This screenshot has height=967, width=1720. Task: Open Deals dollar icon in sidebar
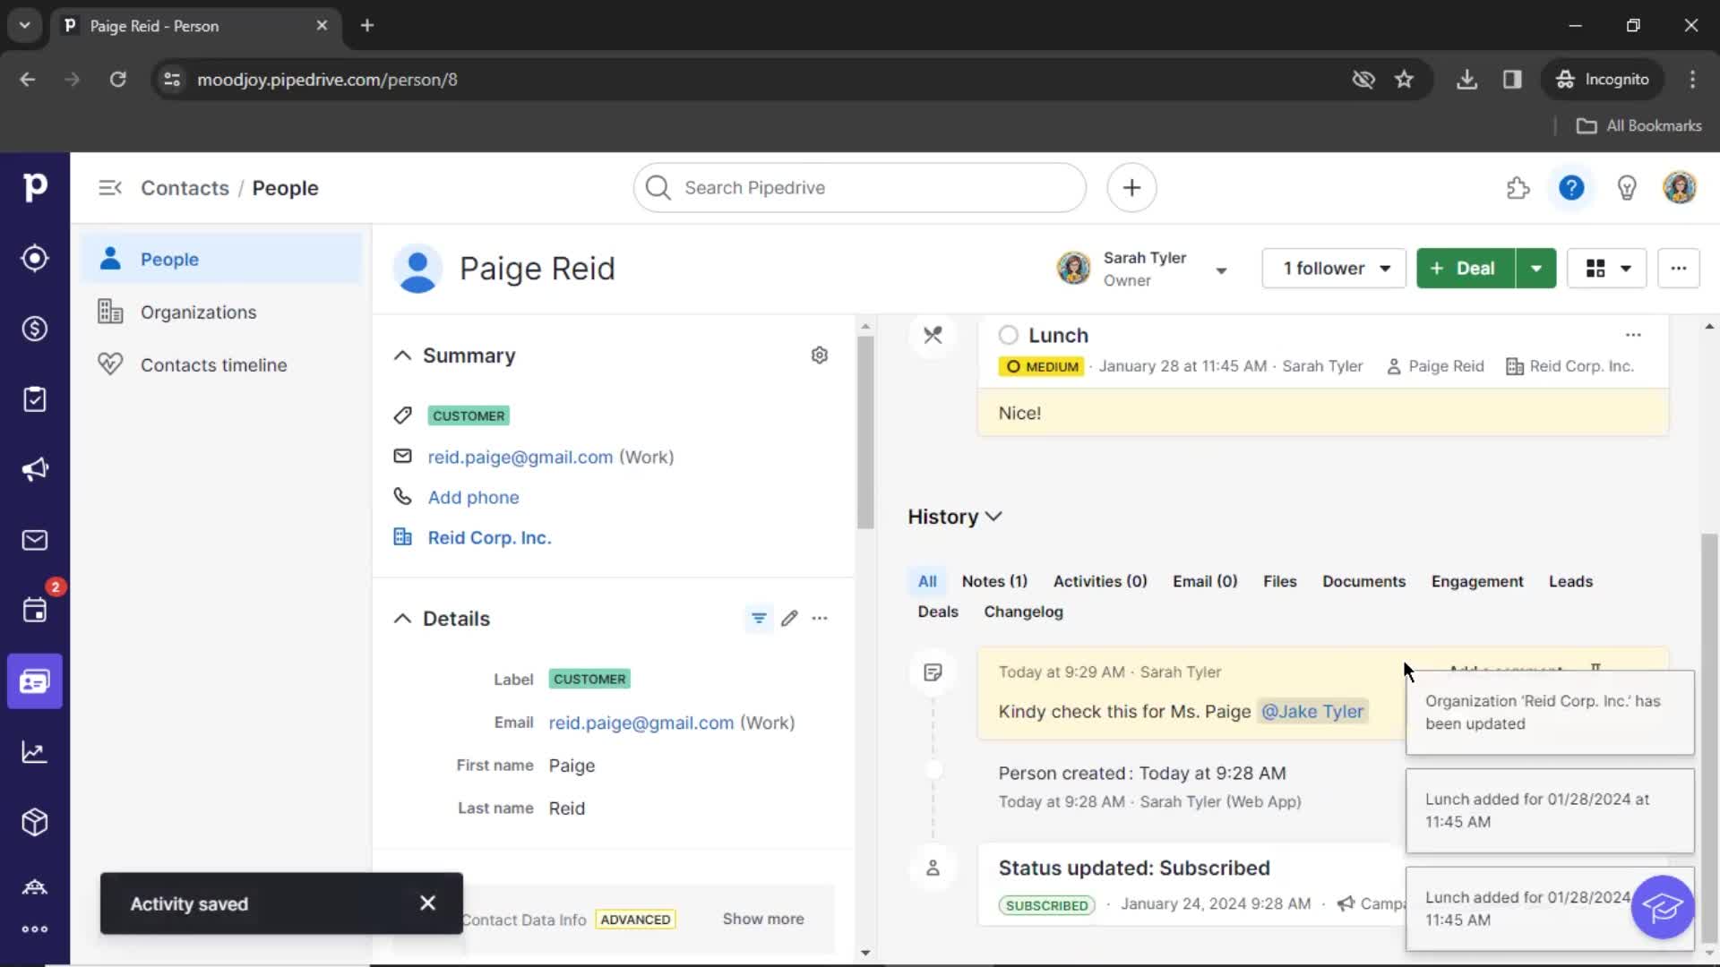click(35, 329)
